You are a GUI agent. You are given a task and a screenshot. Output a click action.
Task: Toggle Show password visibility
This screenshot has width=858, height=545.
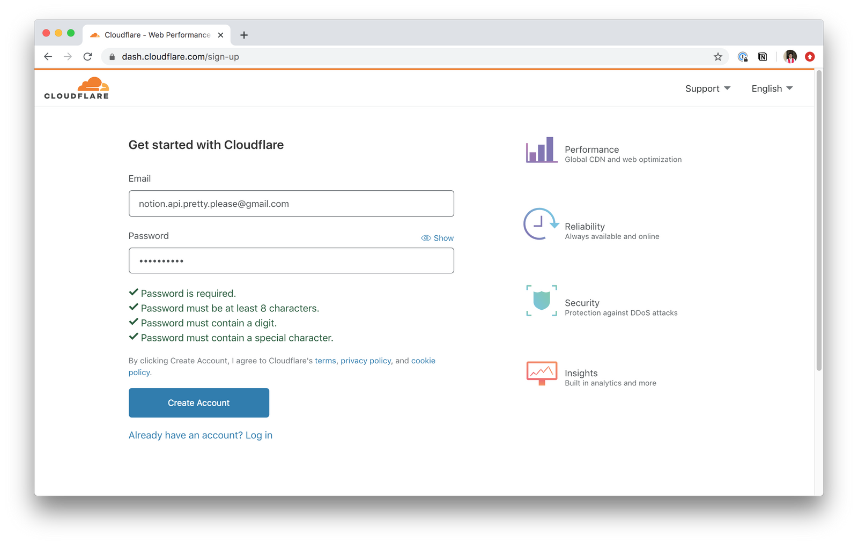click(437, 238)
